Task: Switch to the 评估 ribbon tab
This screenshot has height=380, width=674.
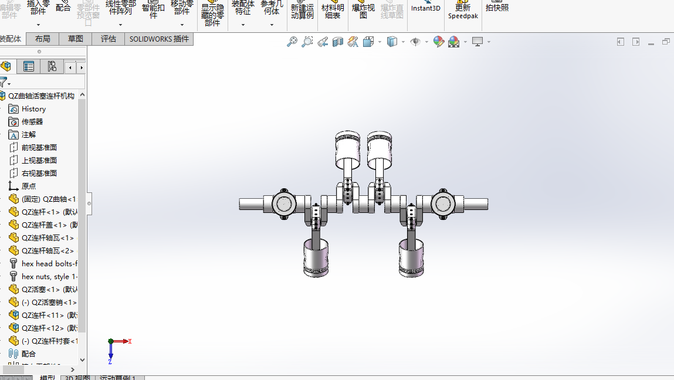Action: pyautogui.click(x=108, y=39)
